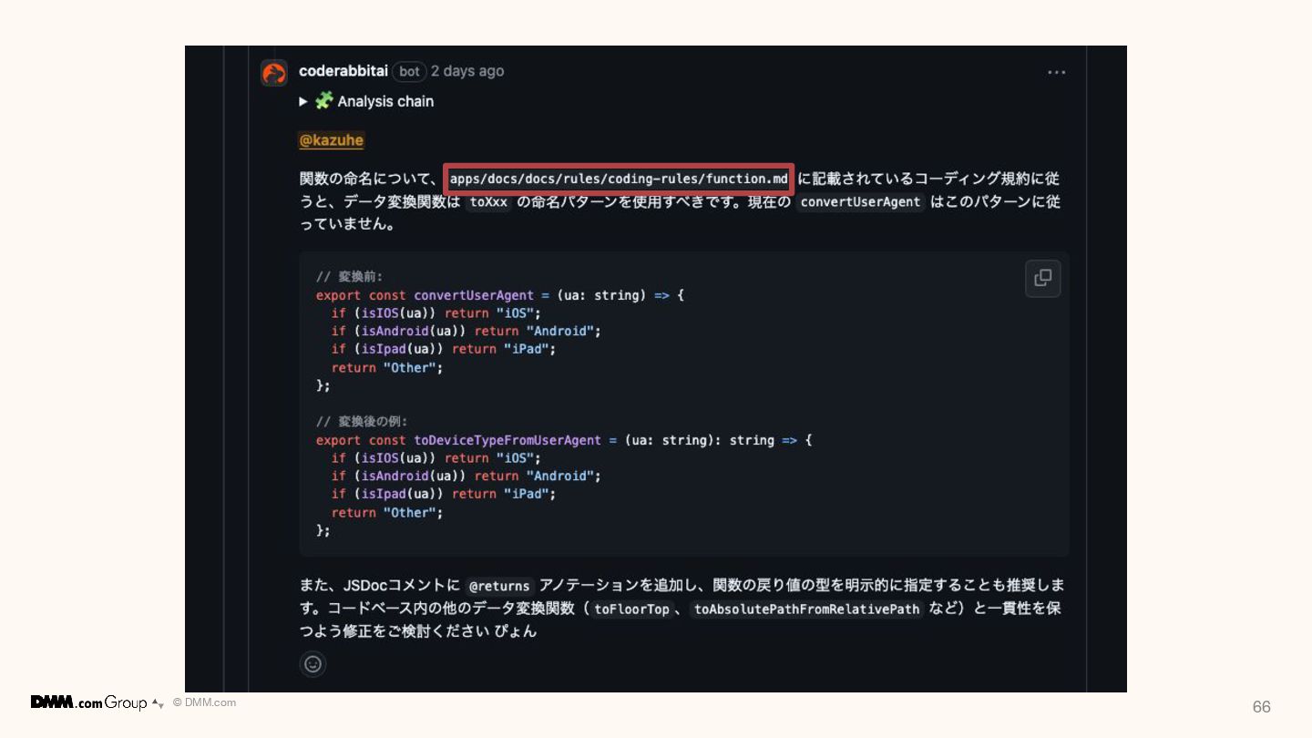Click the Analysis chain summary text
The height and width of the screenshot is (738, 1312).
click(385, 101)
